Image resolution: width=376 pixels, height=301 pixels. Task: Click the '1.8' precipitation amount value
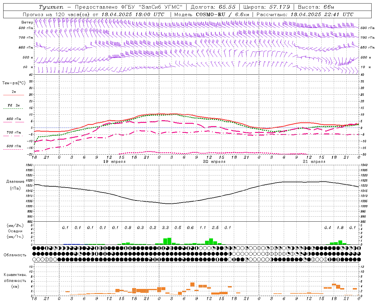pos(340,228)
